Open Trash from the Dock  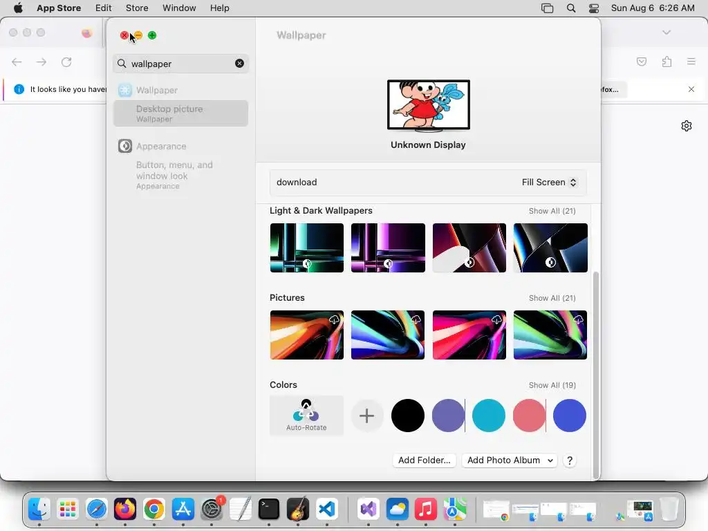[669, 510]
